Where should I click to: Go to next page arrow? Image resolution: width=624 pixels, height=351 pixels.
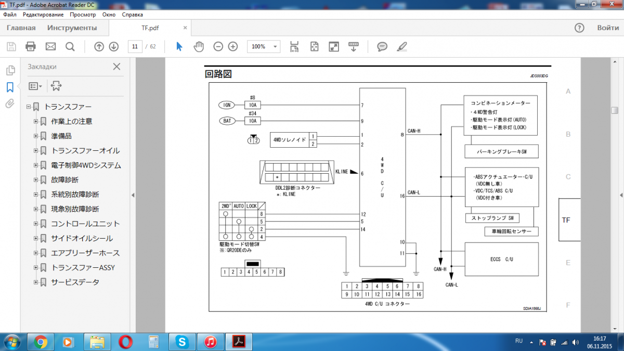tap(113, 47)
